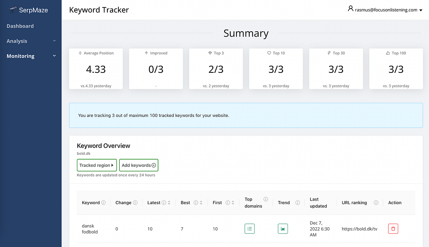The width and height of the screenshot is (429, 247).
Task: Click Keywords are updated once every 24 hours
Action: (116, 175)
